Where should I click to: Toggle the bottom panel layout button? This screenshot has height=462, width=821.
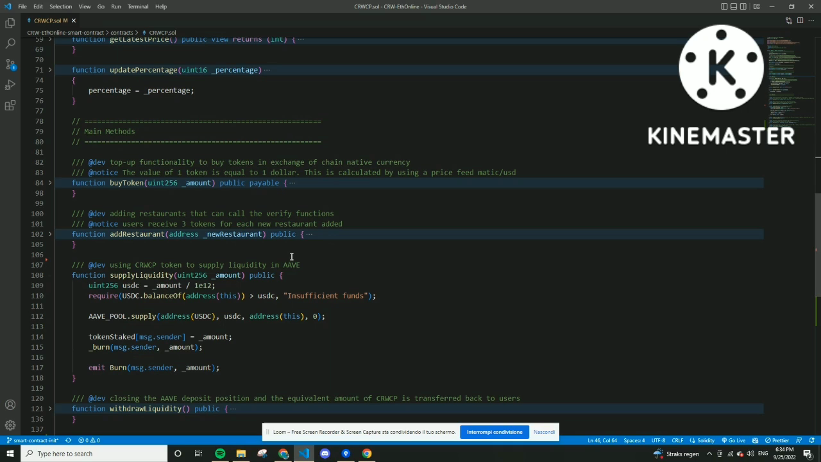tap(734, 6)
